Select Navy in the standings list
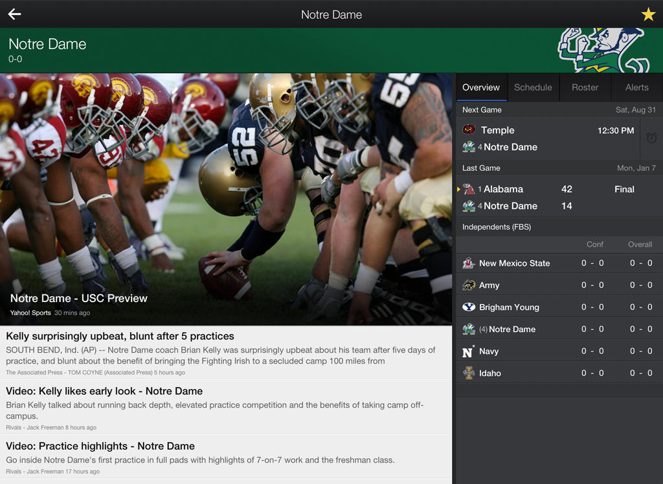 click(x=489, y=351)
